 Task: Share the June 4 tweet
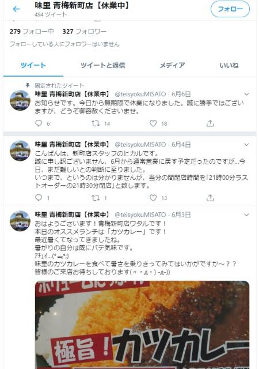210,198
